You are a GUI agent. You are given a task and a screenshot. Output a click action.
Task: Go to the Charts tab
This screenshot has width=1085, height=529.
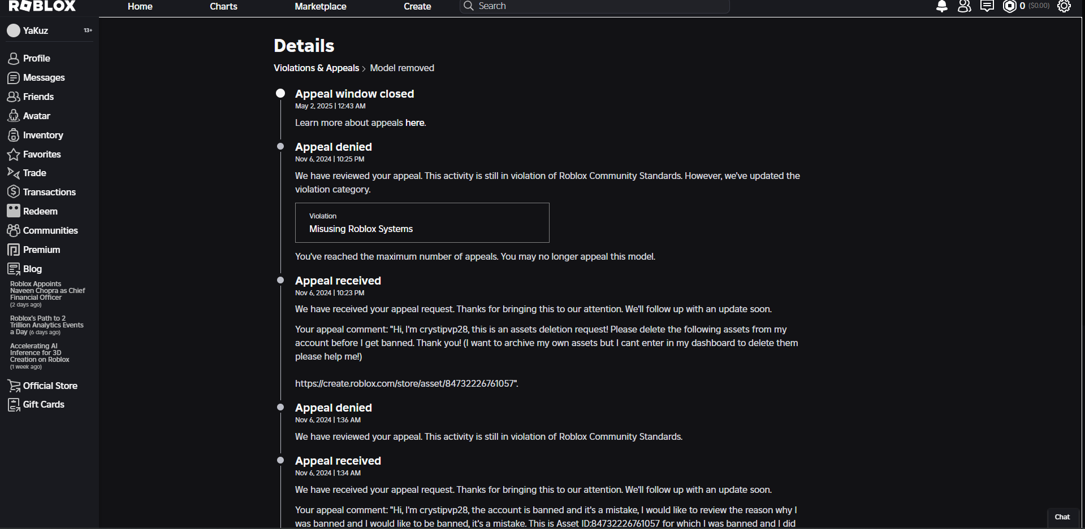tap(223, 6)
